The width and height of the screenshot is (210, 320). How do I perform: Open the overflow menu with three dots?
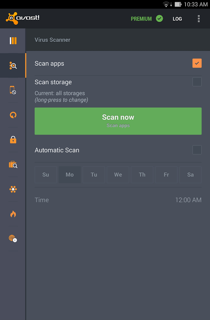coord(199,18)
